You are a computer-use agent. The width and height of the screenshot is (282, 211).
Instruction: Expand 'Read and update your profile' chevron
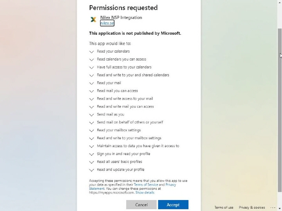[92, 170]
